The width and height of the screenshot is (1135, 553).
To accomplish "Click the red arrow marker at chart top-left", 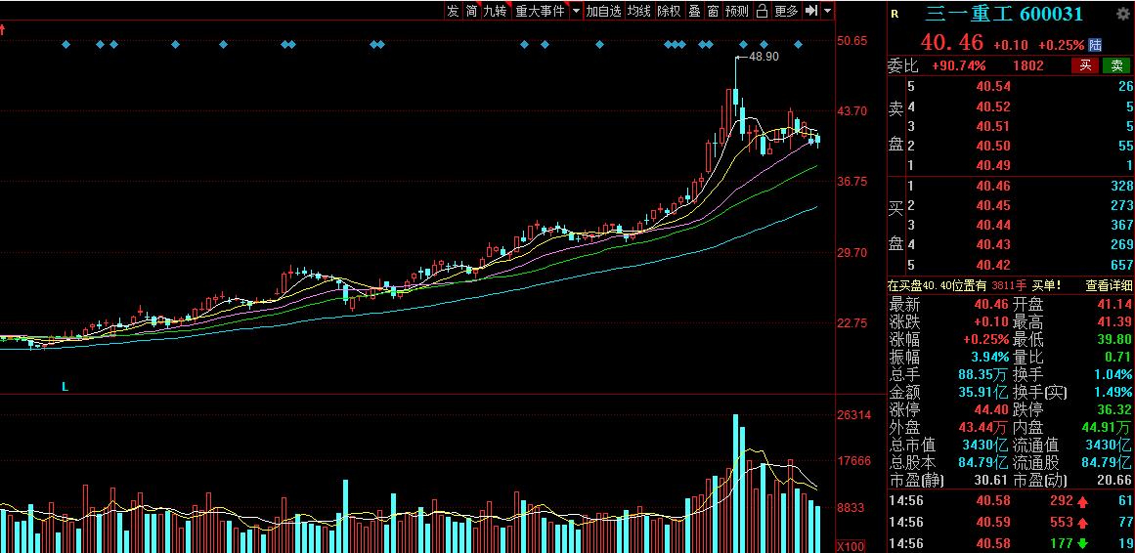I will 3,30.
